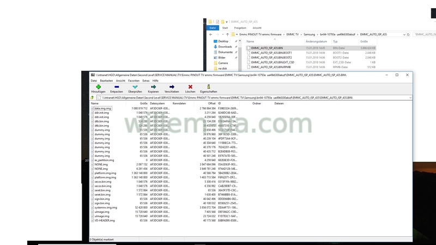
Task: Expand breadcrumb chevron after EMMC TV in Explorer
Action: tap(301, 34)
